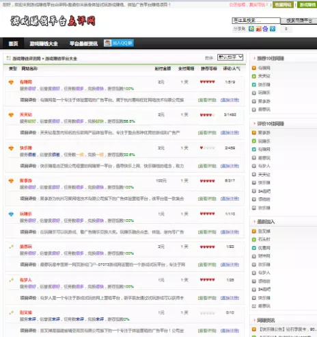Screen dimensions: 317x337
Task: Click 查看详情 in the 有梦人 row
Action: [x=207, y=298]
